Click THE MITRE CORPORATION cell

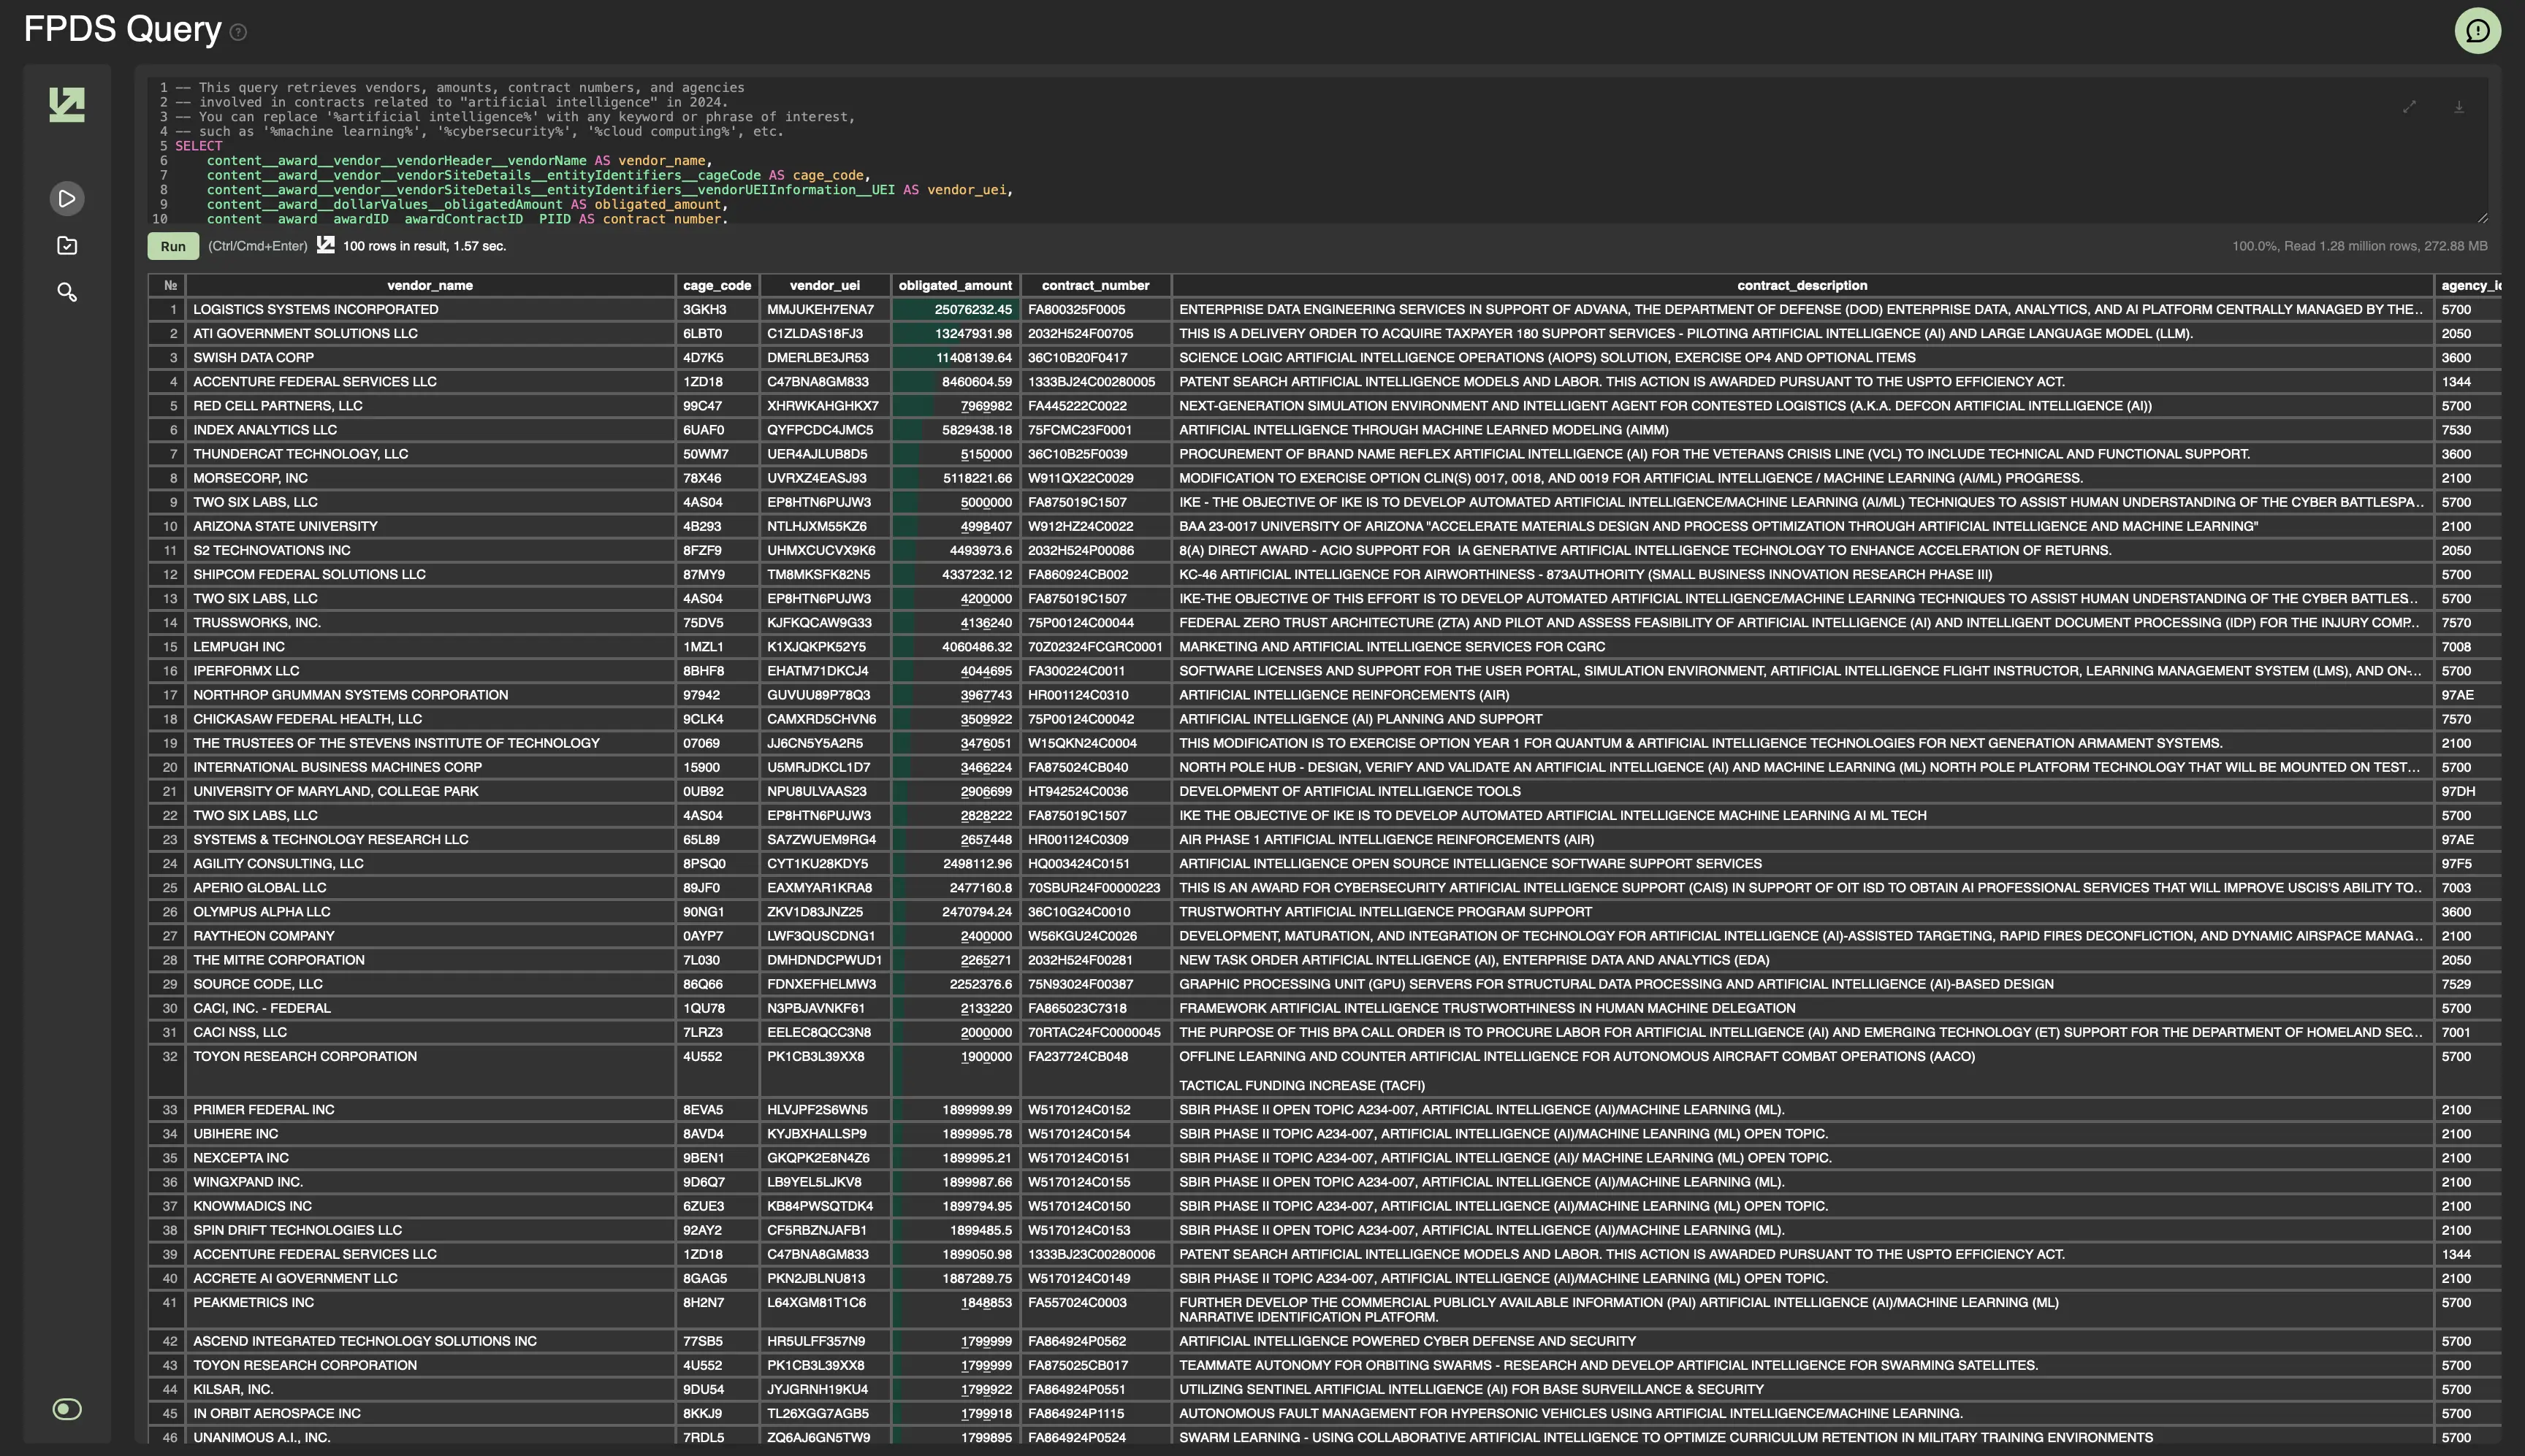click(x=430, y=960)
